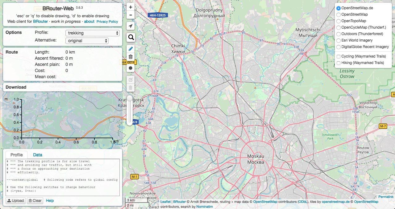Zoom out of the map with minus

pos(131,15)
